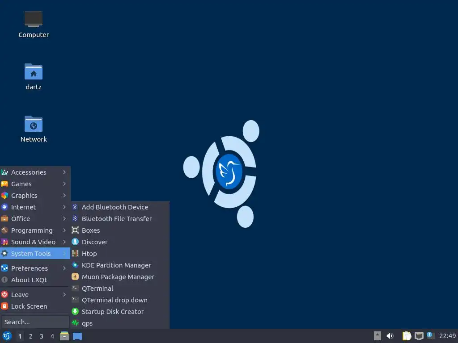
Task: Open the qps process manager
Action: click(120, 323)
